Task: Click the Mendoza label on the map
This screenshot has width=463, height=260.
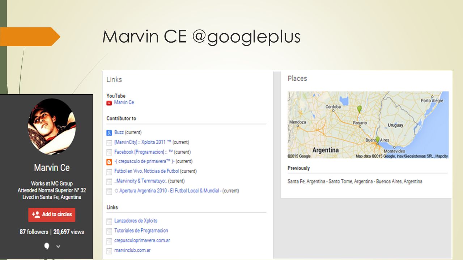Action: [297, 122]
